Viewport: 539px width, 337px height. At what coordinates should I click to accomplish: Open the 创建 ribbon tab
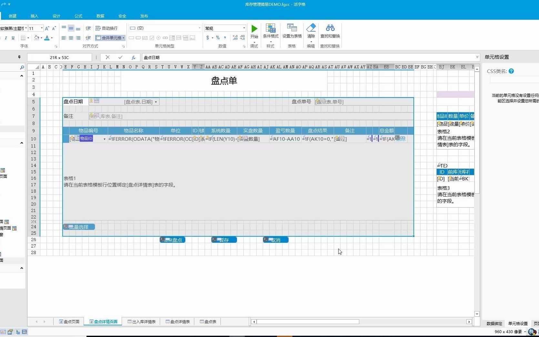click(13, 16)
